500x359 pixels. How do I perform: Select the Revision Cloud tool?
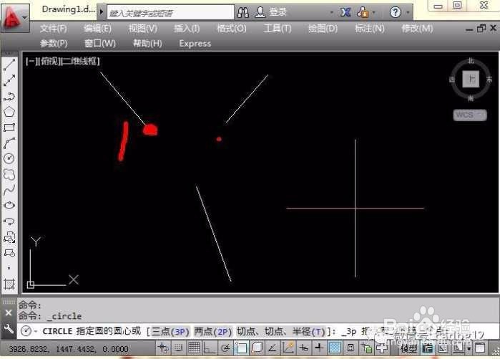point(9,174)
